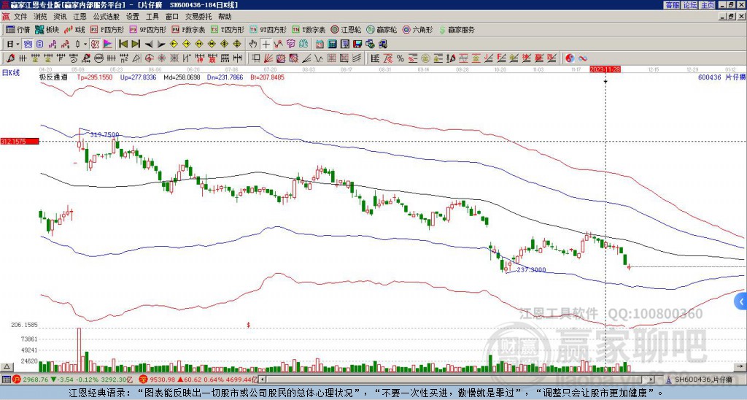Open the 江恩轮 tool
747x400 pixels.
click(347, 29)
